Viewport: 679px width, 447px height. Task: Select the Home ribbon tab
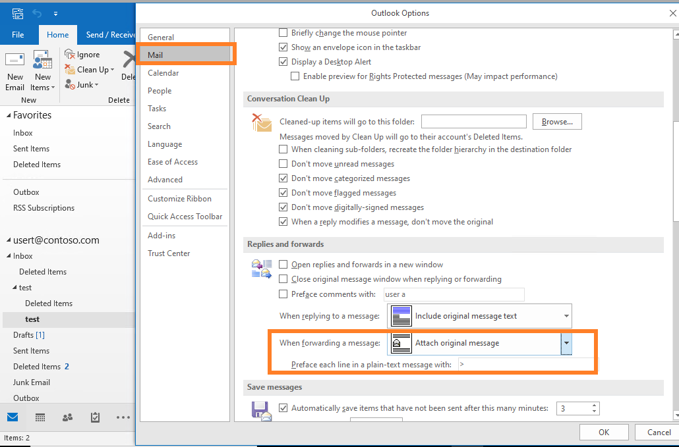point(57,35)
